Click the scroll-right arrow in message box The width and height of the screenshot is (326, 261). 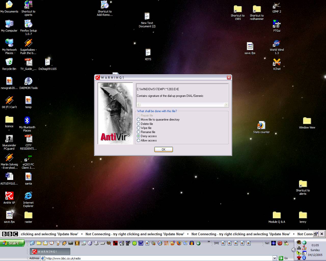[x=226, y=105]
